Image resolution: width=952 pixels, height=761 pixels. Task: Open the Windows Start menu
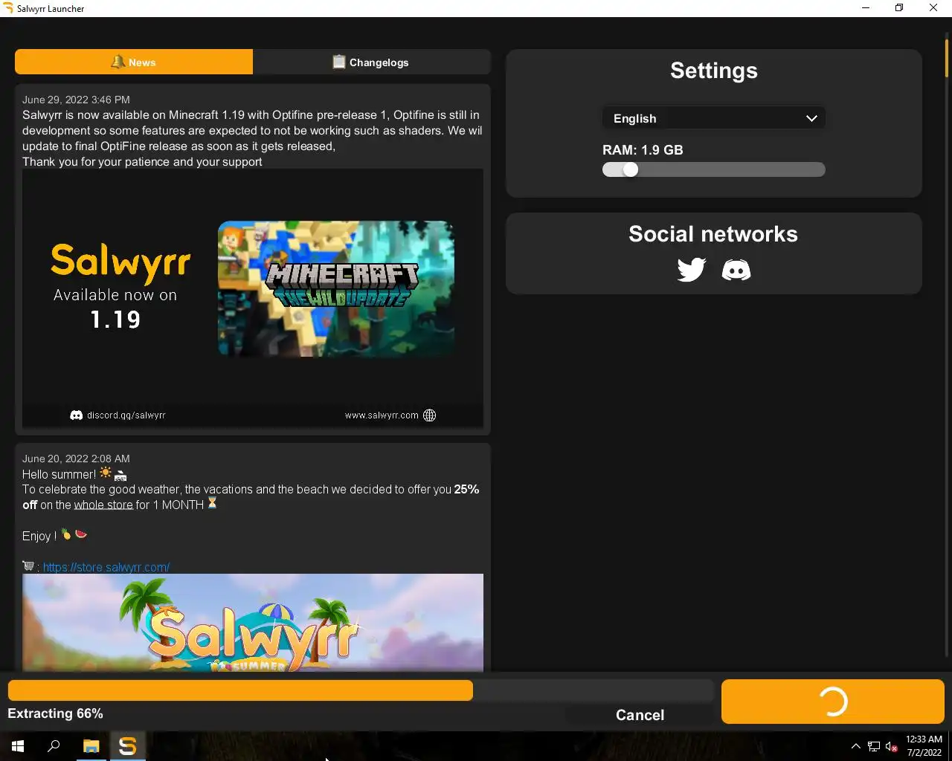point(18,746)
